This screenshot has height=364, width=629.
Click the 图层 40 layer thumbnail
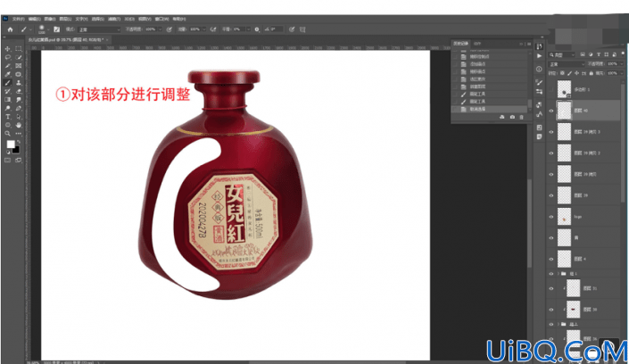[x=564, y=111]
